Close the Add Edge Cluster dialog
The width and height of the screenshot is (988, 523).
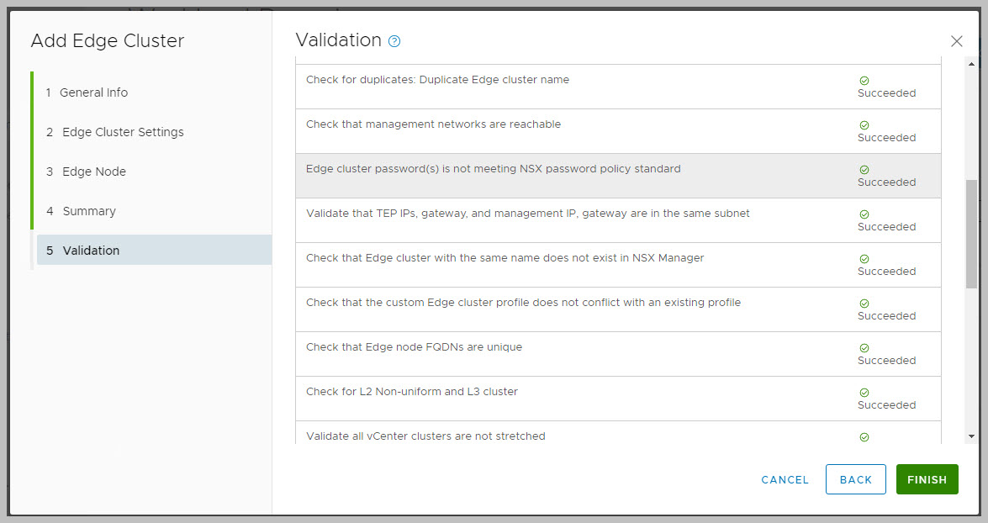click(x=956, y=41)
